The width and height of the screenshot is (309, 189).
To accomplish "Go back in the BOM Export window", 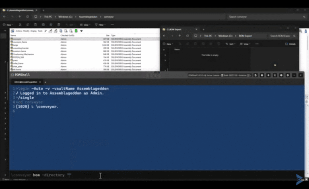I will point(164,36).
